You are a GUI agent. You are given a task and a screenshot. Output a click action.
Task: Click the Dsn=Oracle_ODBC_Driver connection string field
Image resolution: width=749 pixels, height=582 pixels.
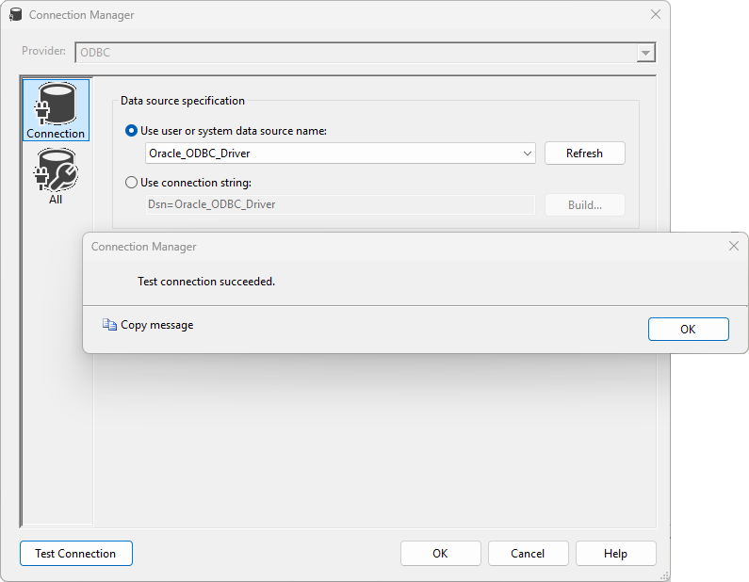pyautogui.click(x=339, y=204)
